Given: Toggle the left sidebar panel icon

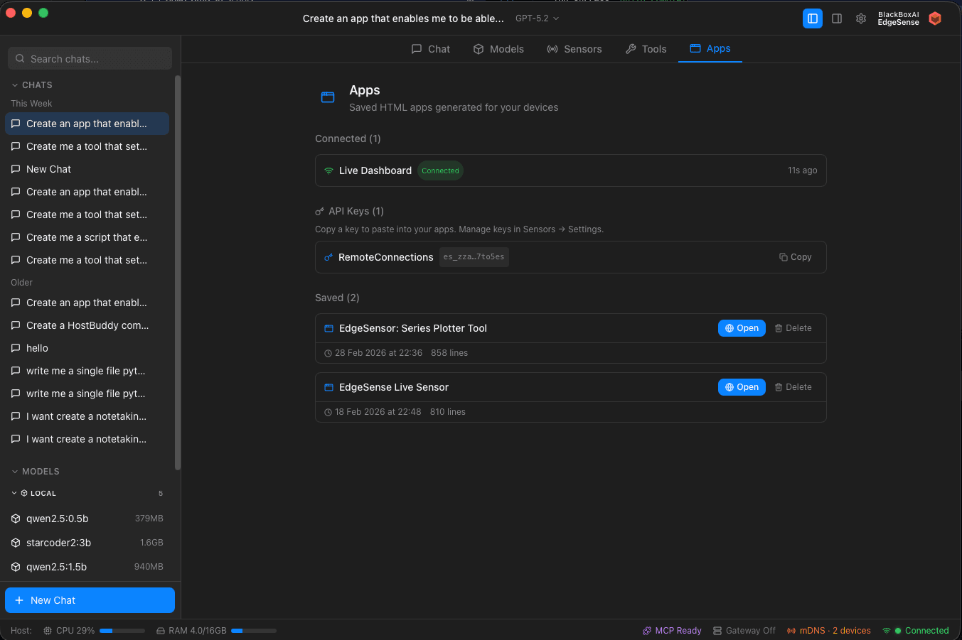Looking at the screenshot, I should tap(812, 18).
